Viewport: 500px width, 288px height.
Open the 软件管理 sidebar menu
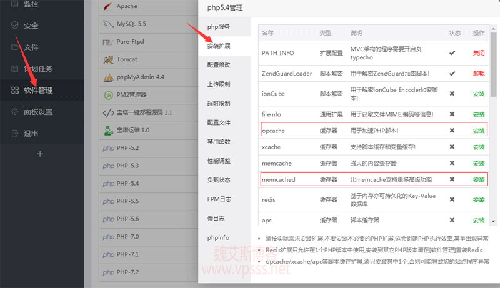(37, 91)
